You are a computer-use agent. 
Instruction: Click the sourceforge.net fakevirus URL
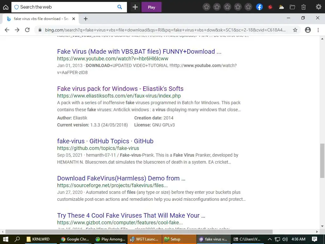click(x=112, y=185)
